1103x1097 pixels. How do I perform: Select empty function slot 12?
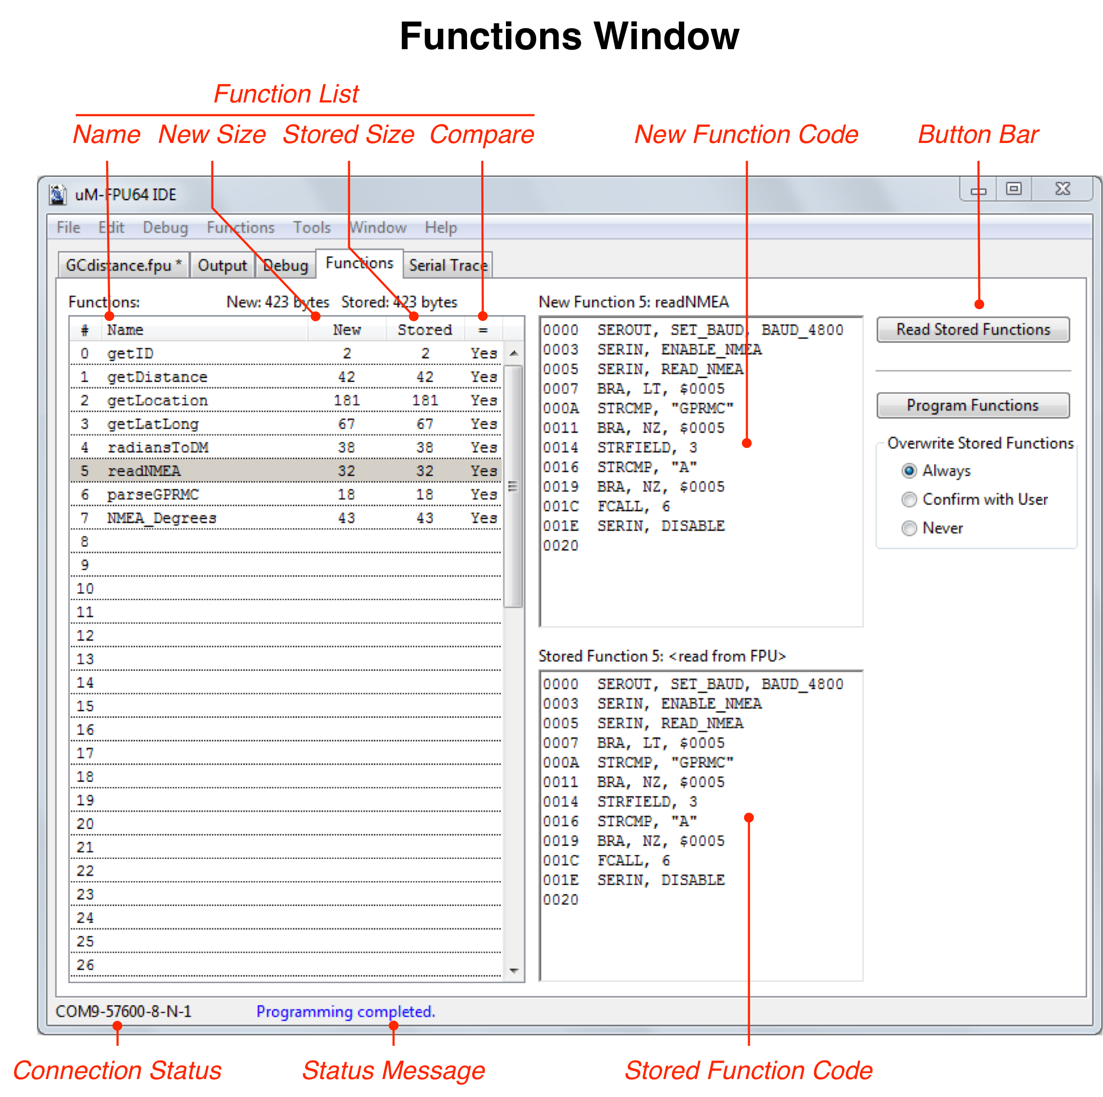click(285, 635)
